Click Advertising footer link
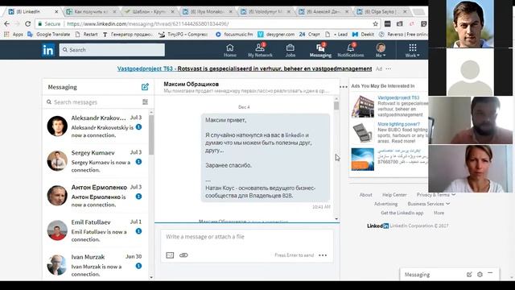Viewport: 515px width, 290px height. point(385,204)
